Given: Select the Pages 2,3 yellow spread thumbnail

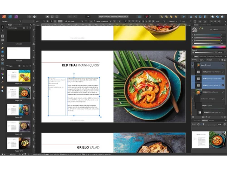Looking at the screenshot, I should coord(19,76).
